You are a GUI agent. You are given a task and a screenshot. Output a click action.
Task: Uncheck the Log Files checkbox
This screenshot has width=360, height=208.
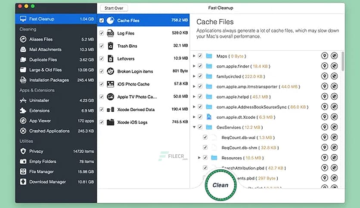coord(102,33)
